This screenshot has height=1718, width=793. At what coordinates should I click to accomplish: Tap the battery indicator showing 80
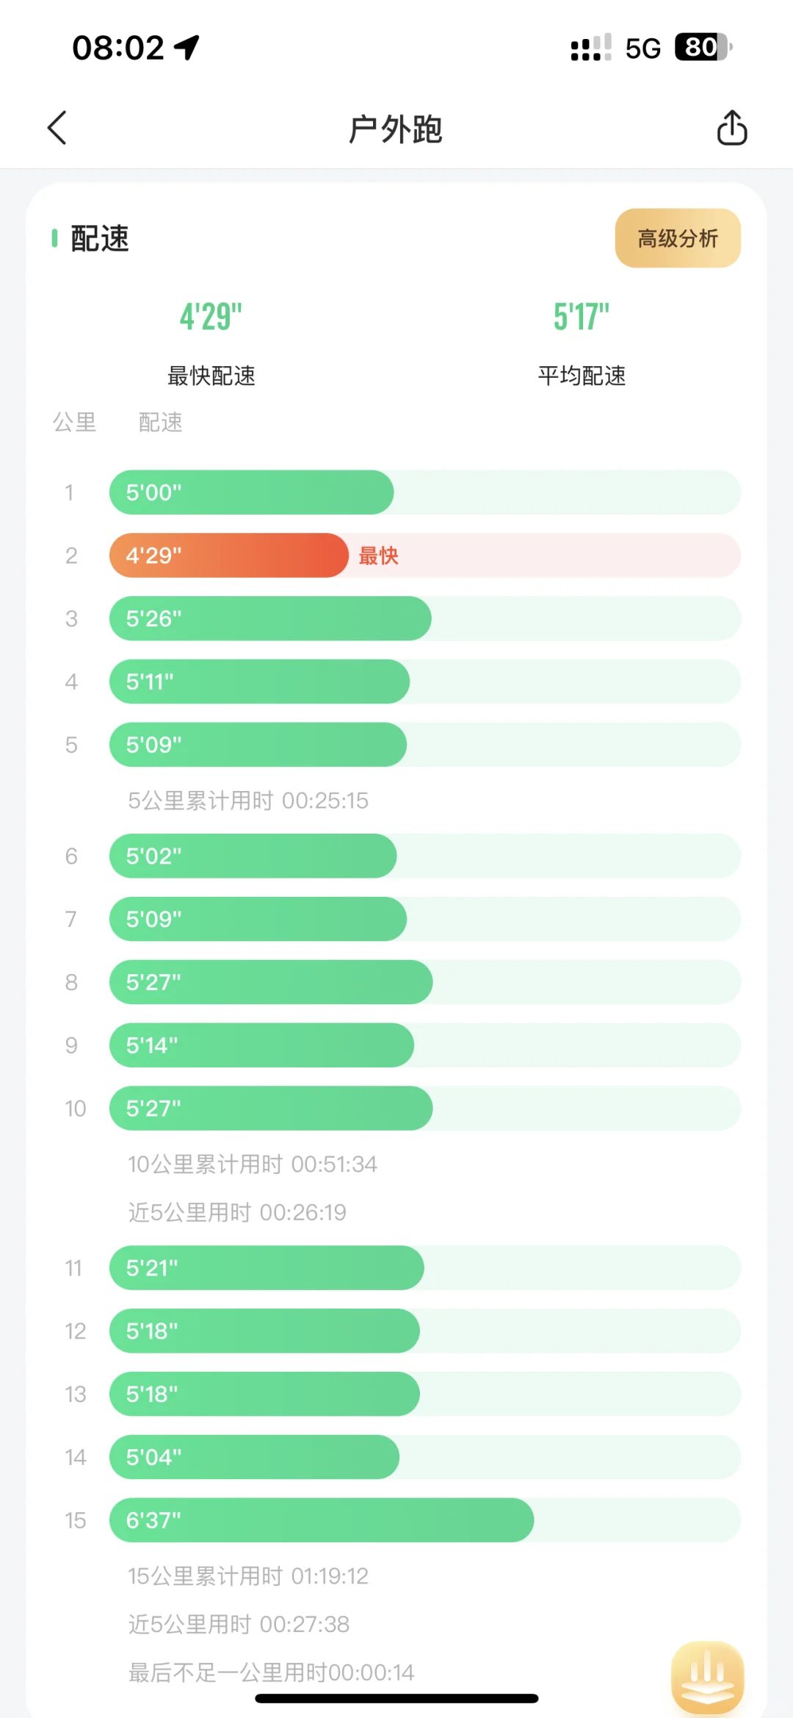703,47
